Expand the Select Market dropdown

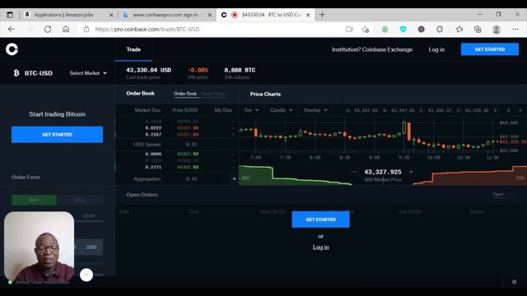click(88, 73)
